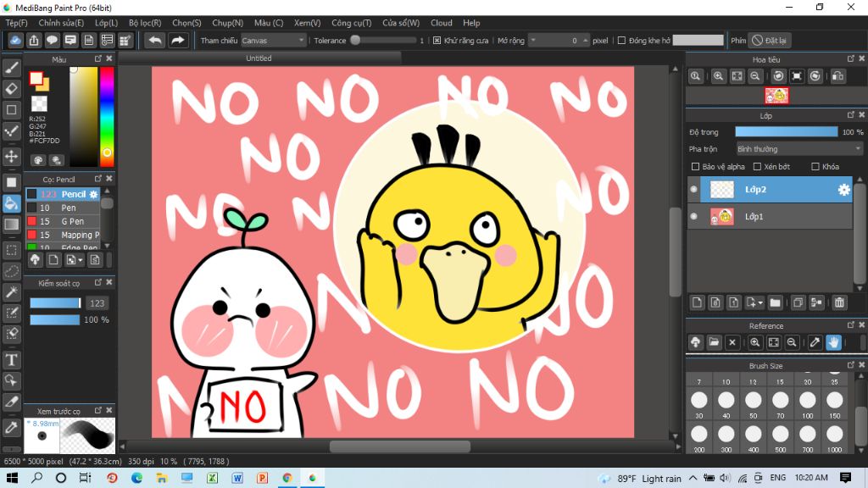The width and height of the screenshot is (868, 488).
Task: Open Word from the taskbar
Action: pos(237,478)
